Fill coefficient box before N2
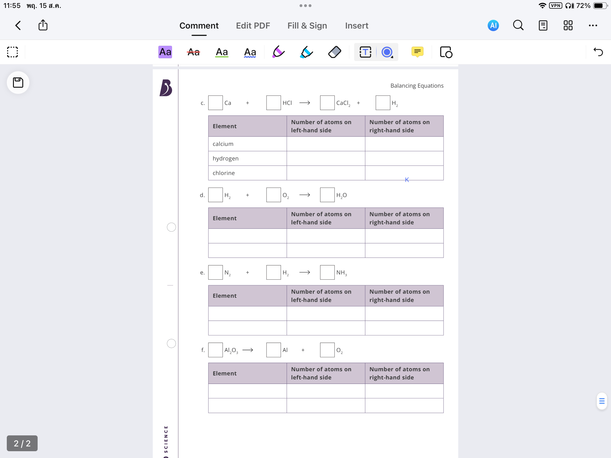The height and width of the screenshot is (458, 611). point(216,272)
